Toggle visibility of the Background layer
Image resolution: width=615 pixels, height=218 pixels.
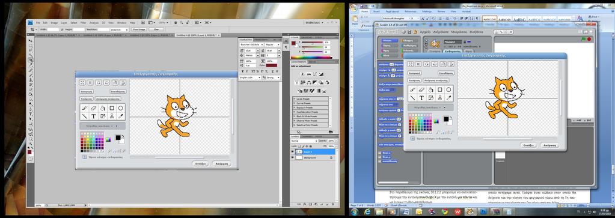tap(293, 157)
